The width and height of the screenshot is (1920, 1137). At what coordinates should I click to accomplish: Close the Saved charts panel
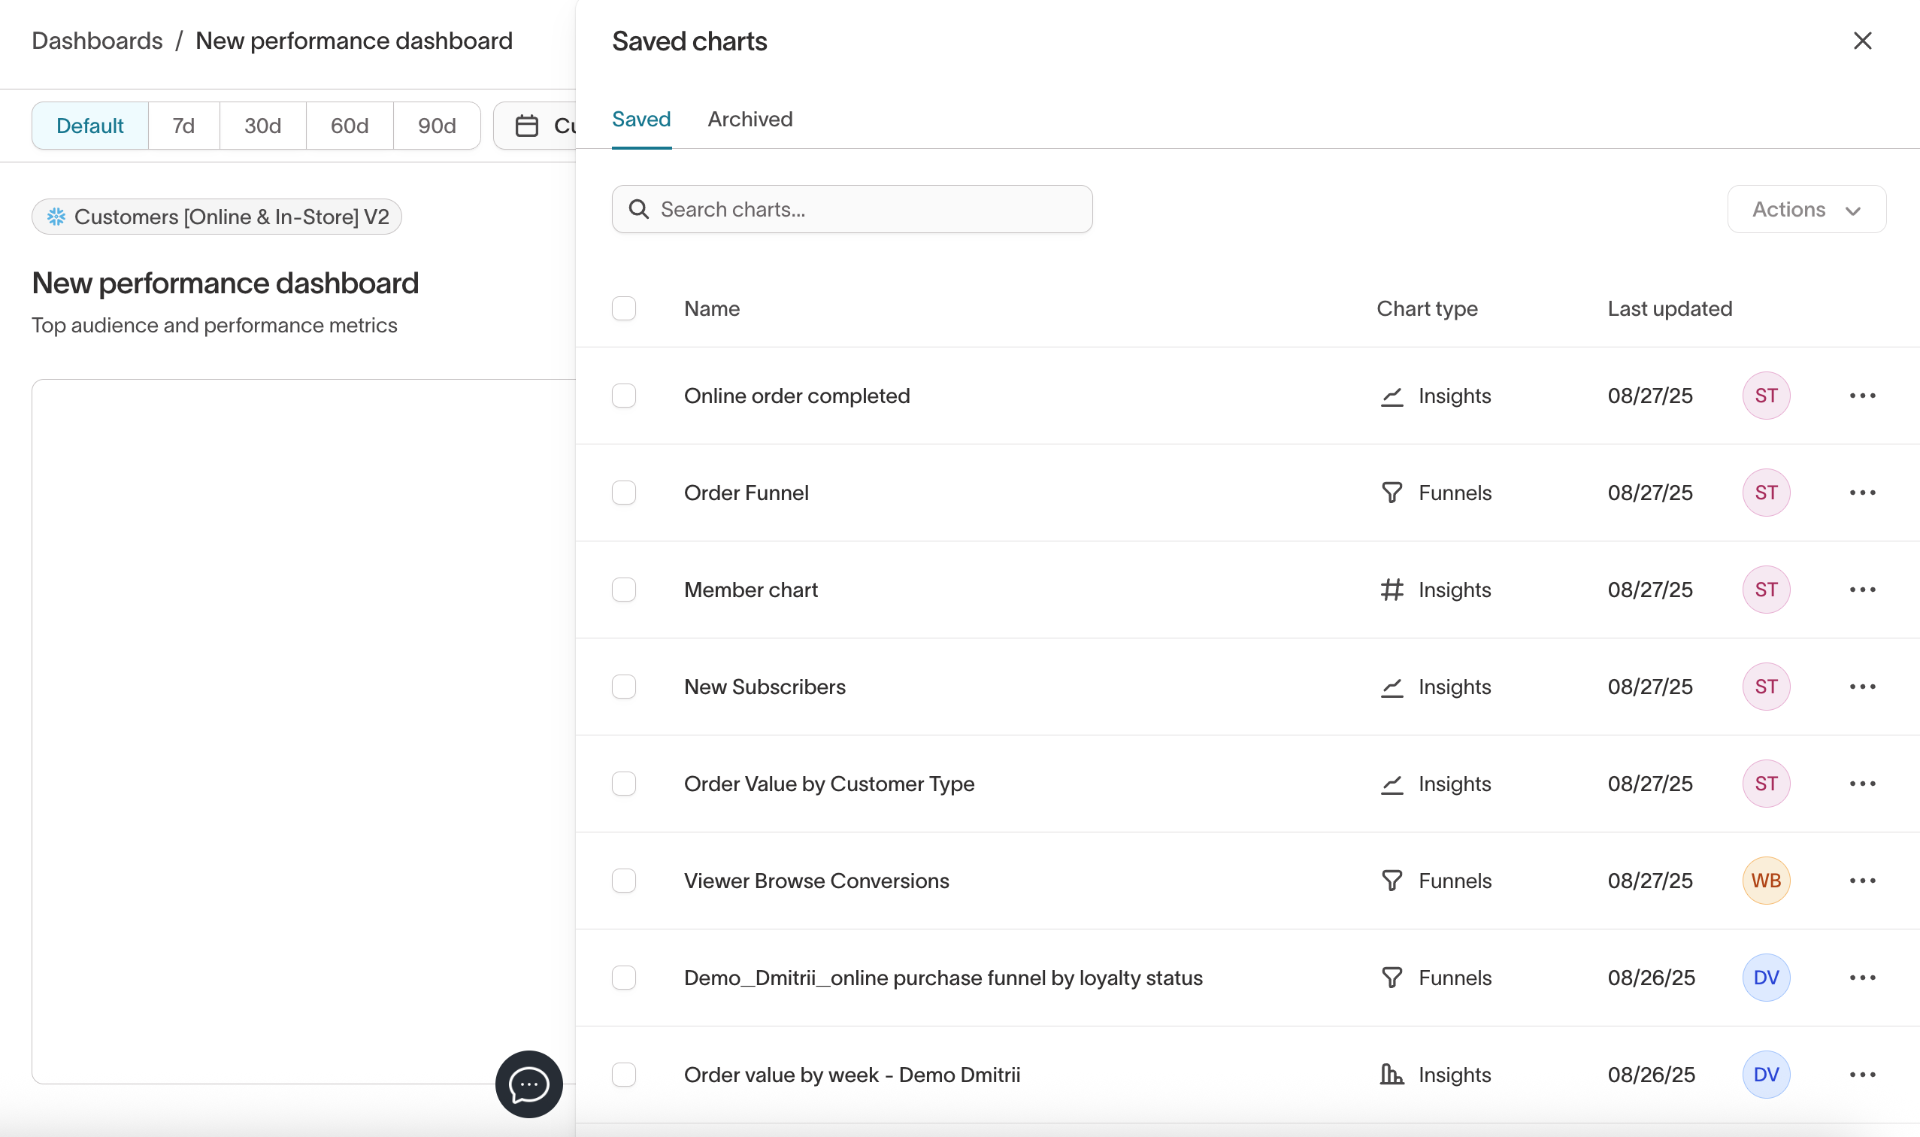click(x=1862, y=41)
